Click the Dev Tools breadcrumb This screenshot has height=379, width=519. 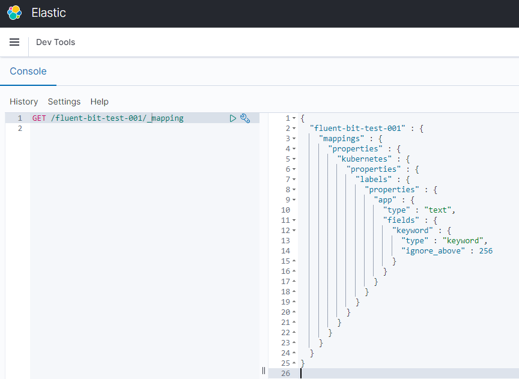pyautogui.click(x=56, y=42)
